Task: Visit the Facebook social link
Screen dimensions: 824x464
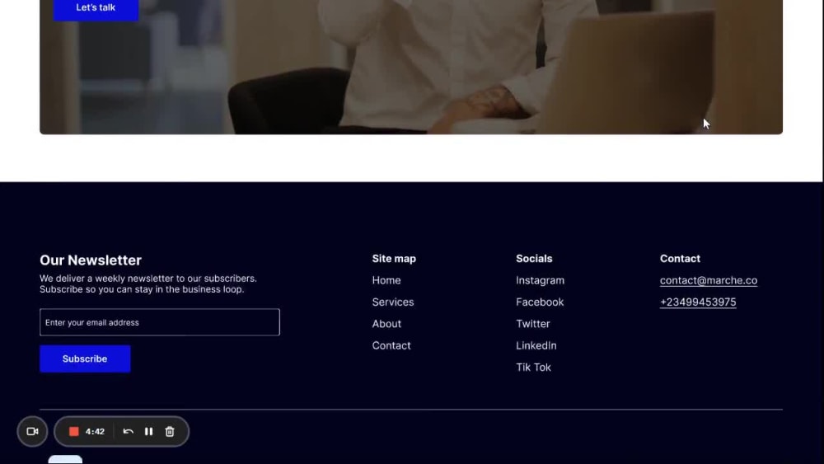Action: (x=540, y=302)
